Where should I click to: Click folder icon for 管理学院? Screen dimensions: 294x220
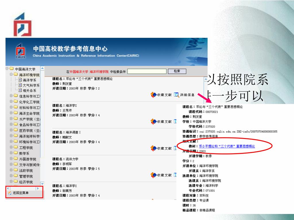click(x=16, y=176)
